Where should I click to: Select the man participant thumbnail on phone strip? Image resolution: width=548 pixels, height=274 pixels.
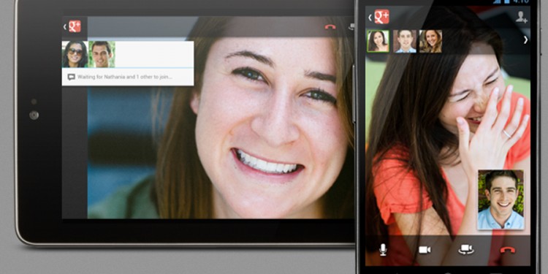click(x=405, y=41)
